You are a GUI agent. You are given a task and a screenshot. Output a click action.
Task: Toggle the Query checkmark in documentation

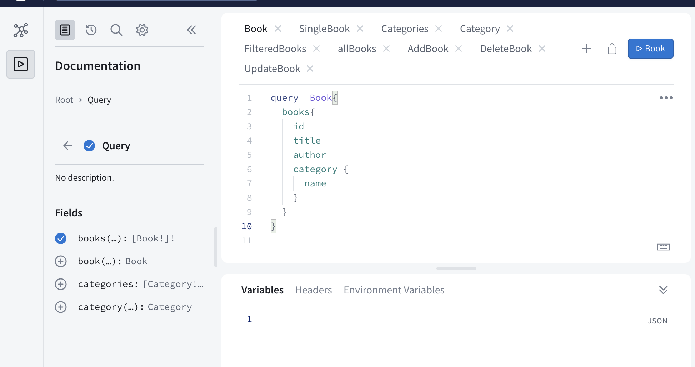pos(89,146)
